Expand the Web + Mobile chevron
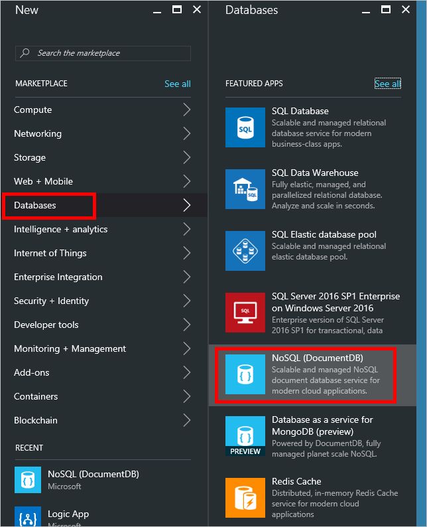The image size is (427, 527). 187,181
